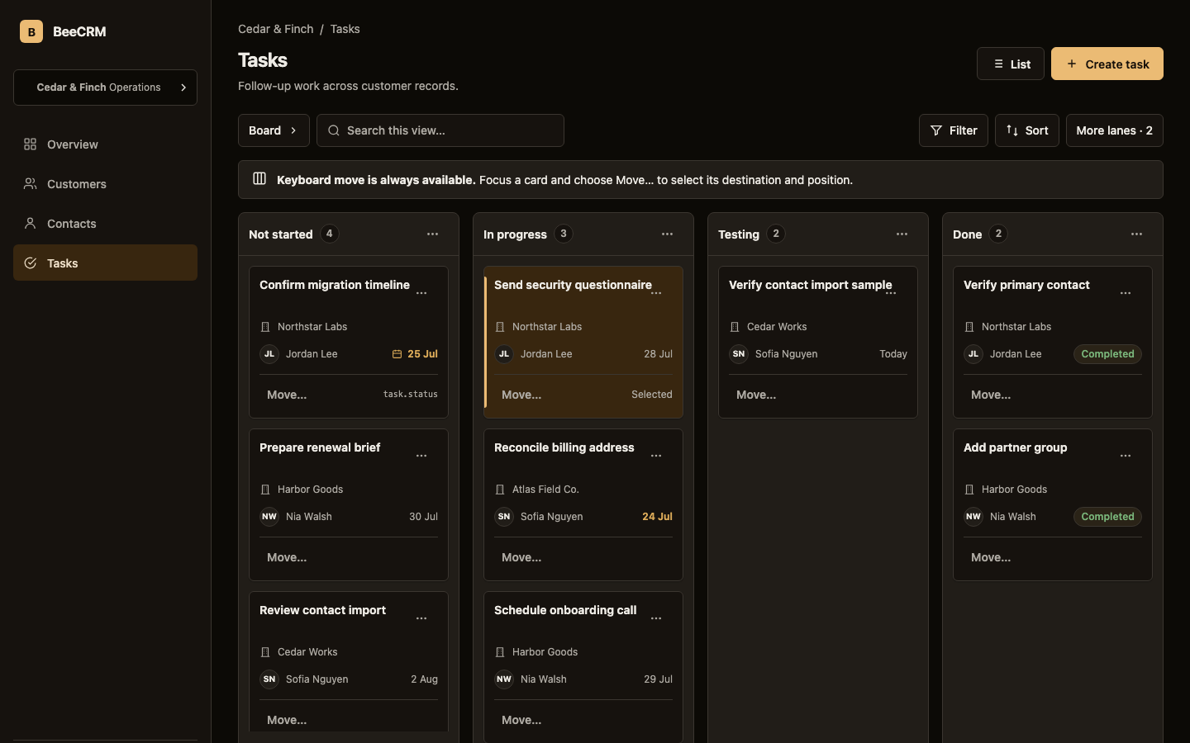Open the Testing lane options menu
This screenshot has width=1190, height=743.
point(902,234)
